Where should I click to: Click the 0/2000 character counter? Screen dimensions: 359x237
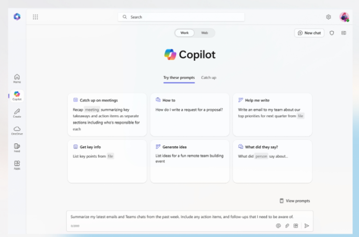point(75,226)
